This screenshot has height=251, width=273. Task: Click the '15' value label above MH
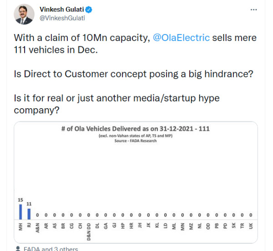(20, 200)
